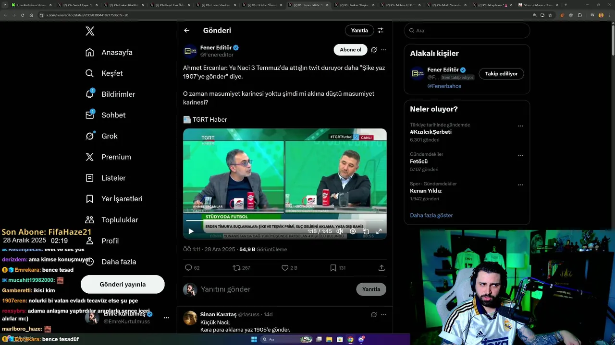The height and width of the screenshot is (345, 615).
Task: Open @Fenereditor handle link in post
Action: [217, 55]
